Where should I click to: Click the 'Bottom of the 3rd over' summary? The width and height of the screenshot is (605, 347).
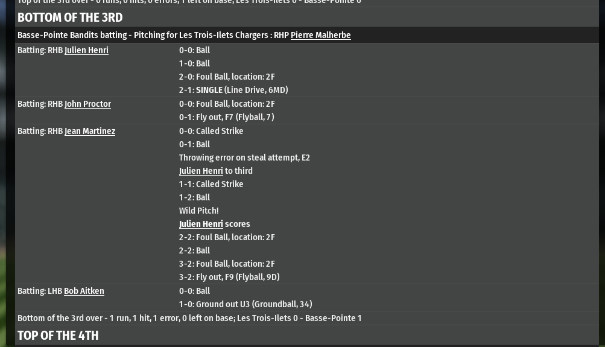click(189, 318)
